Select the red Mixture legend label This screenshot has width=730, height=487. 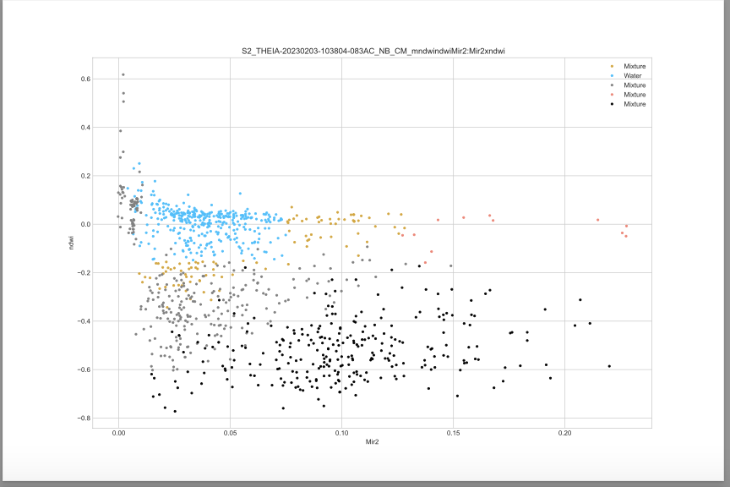tap(635, 95)
